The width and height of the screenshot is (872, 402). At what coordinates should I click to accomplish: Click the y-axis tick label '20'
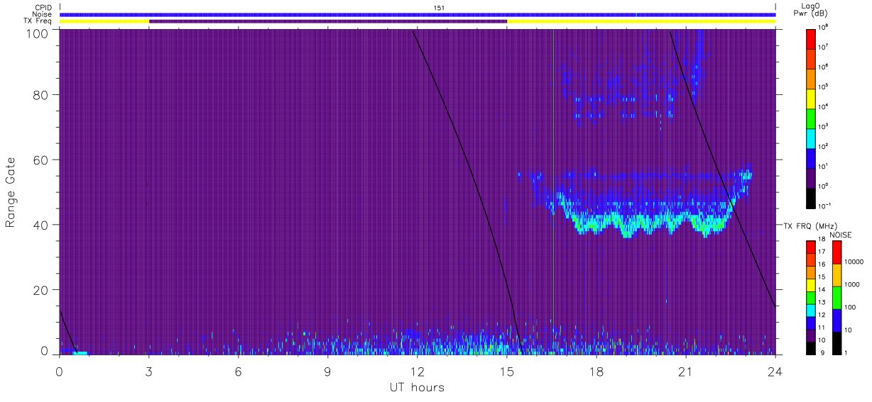coord(41,291)
